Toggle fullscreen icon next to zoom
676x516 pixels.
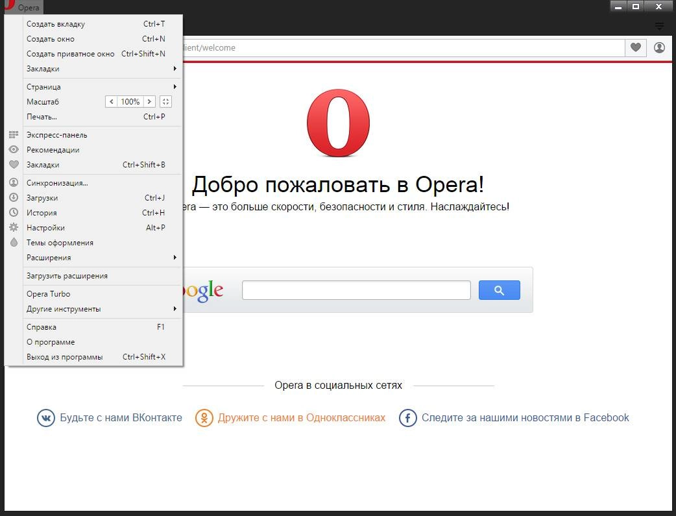165,102
